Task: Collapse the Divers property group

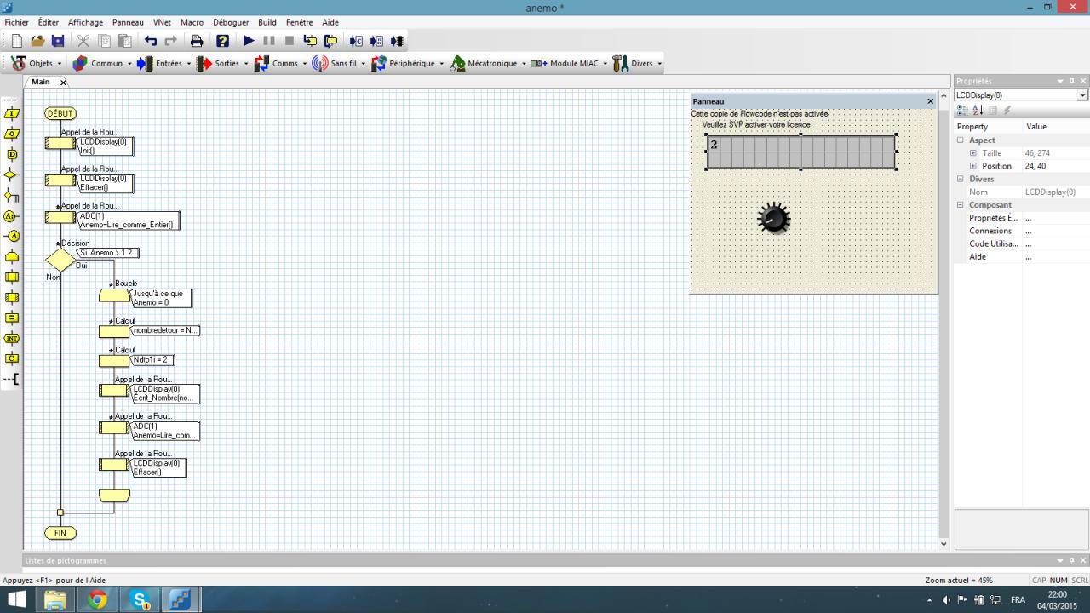Action: click(x=961, y=179)
